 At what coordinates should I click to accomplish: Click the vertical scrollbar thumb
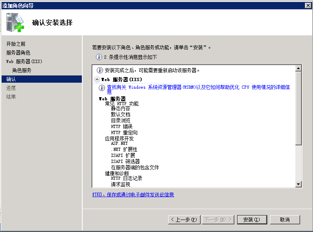point(298,108)
